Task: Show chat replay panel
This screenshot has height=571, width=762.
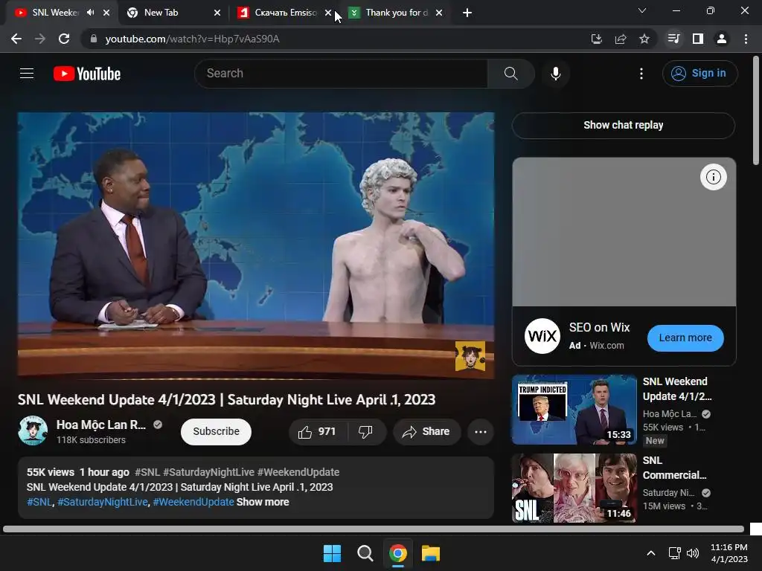Action: coord(623,125)
